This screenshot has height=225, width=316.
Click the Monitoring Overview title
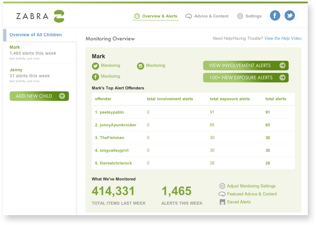tap(110, 39)
